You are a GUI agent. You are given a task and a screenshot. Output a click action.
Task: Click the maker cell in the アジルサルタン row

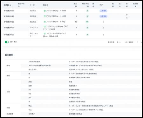pos(34,28)
